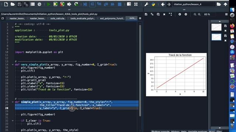Open first master_lesso... editor tab
The image size is (236, 132).
pyautogui.click(x=16, y=18)
